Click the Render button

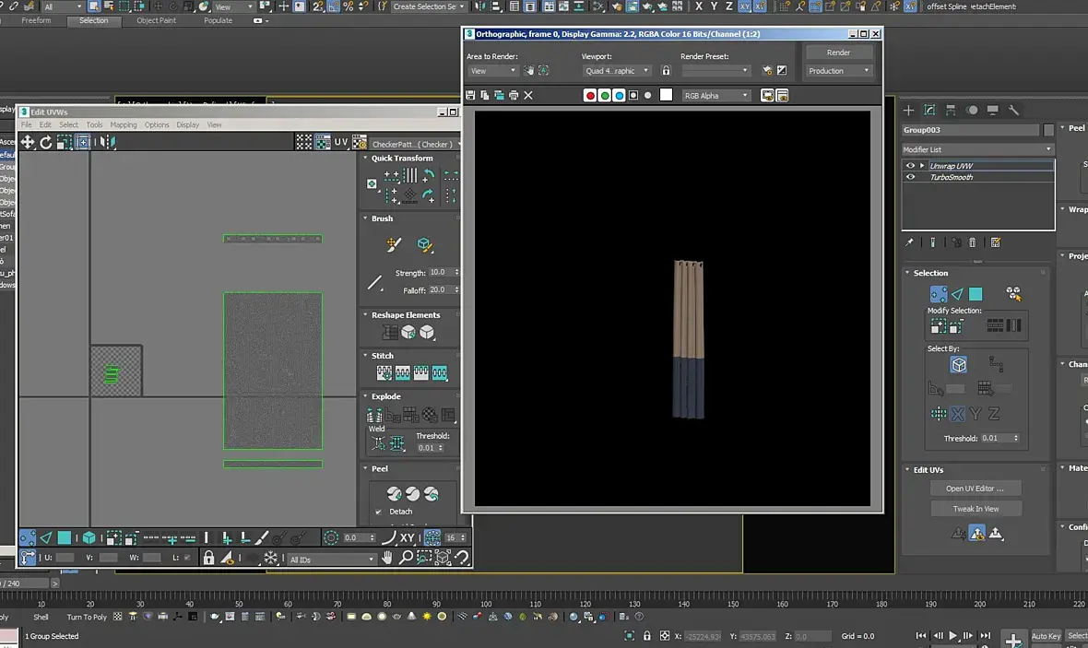pyautogui.click(x=838, y=53)
